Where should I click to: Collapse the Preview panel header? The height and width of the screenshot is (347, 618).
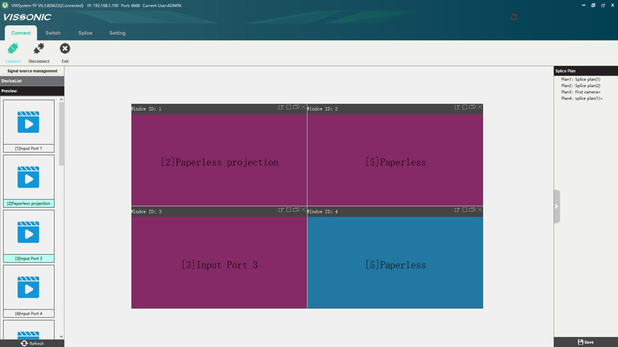32,91
